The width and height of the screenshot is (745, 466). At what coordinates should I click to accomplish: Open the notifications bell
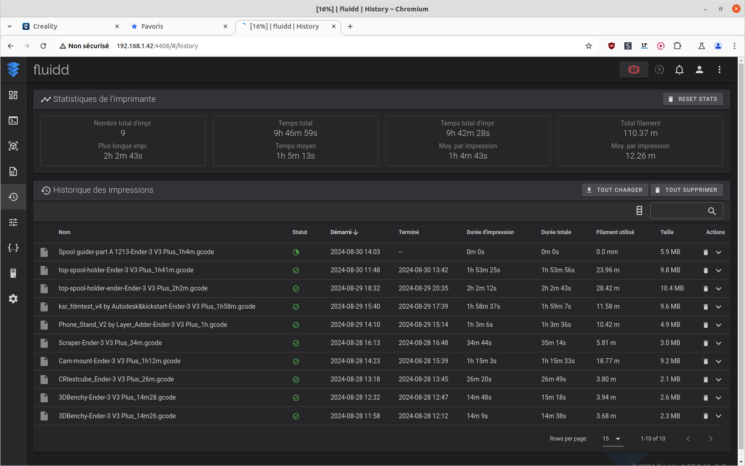pyautogui.click(x=679, y=70)
